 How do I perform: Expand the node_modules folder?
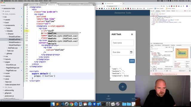2,14
